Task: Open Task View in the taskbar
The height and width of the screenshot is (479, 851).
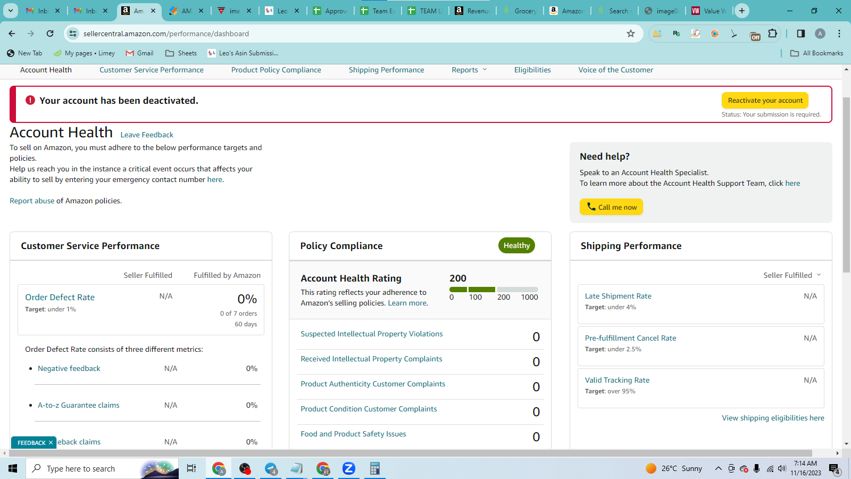Action: pos(191,468)
